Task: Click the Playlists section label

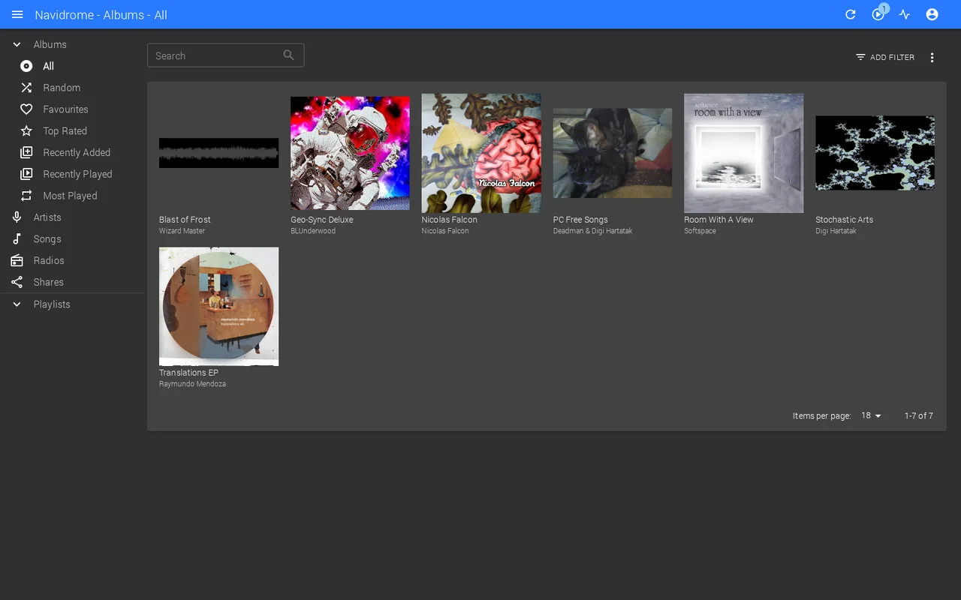Action: point(52,304)
